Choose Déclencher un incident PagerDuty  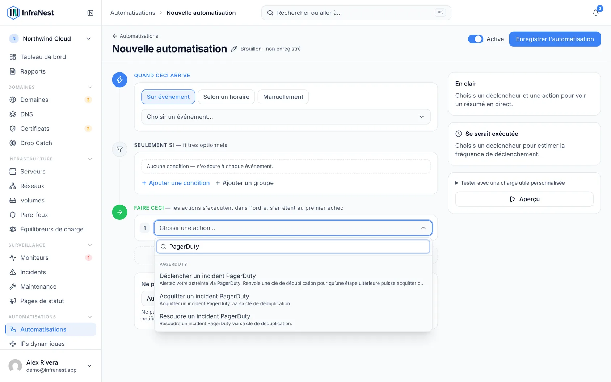click(293, 279)
